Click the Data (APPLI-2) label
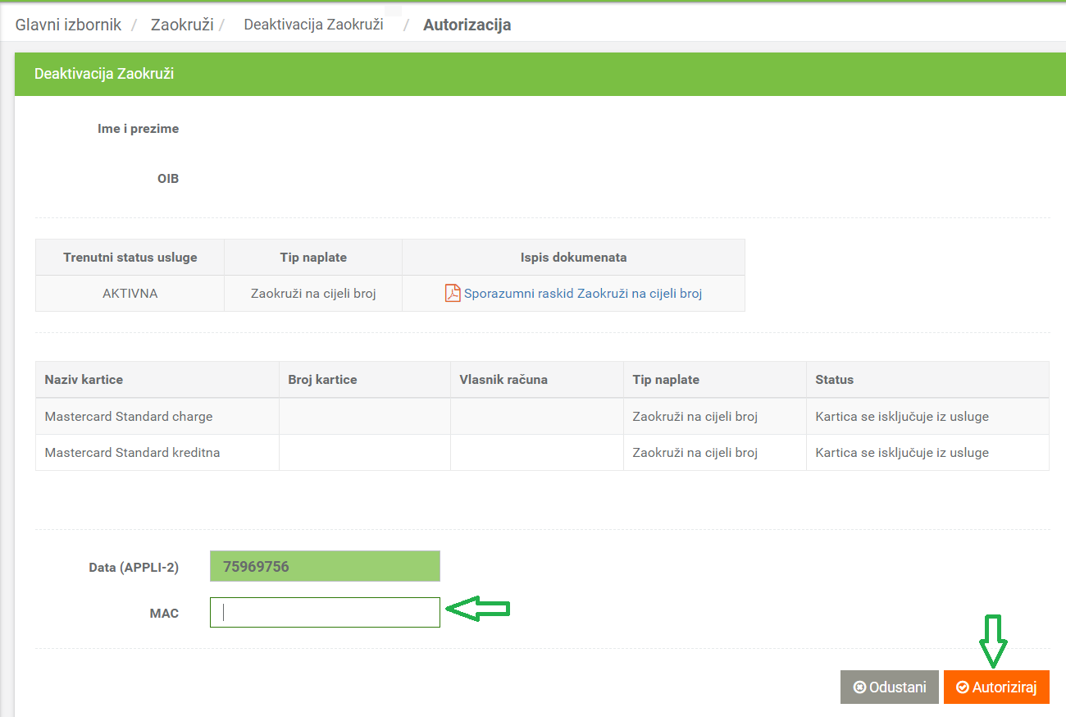 (134, 567)
